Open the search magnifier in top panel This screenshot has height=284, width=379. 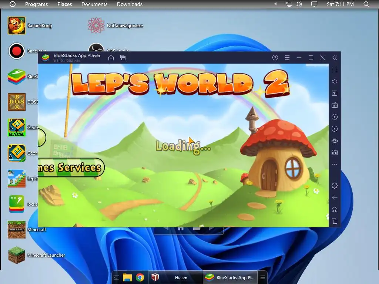pos(366,4)
